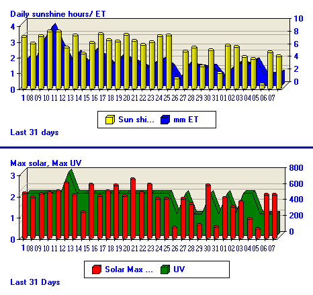This screenshot has width=313, height=295.
Task: Click the 'Last 31 days' caption under sunshine chart
Action: point(34,132)
